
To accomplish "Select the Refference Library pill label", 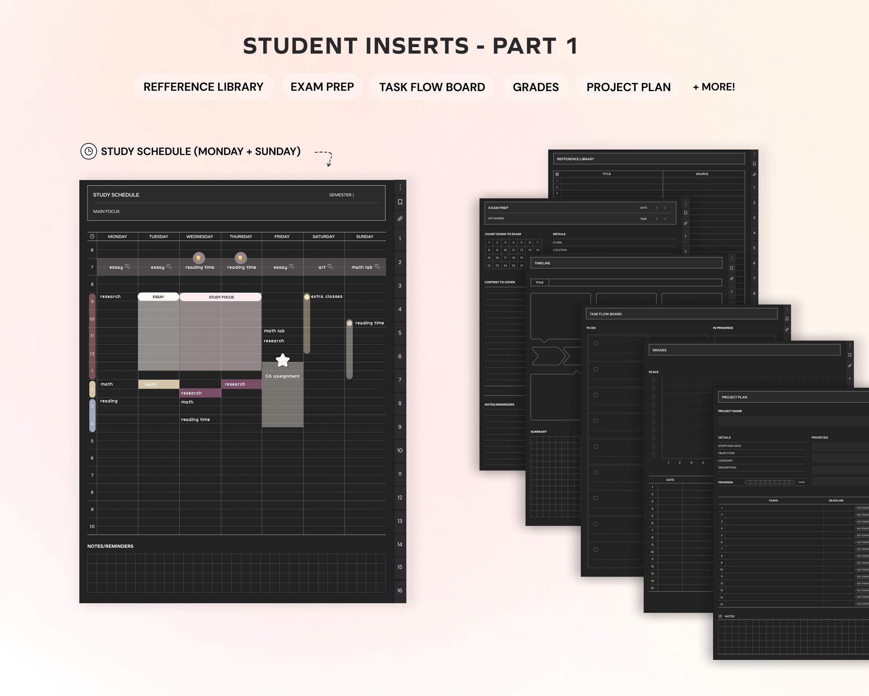I will pos(204,87).
